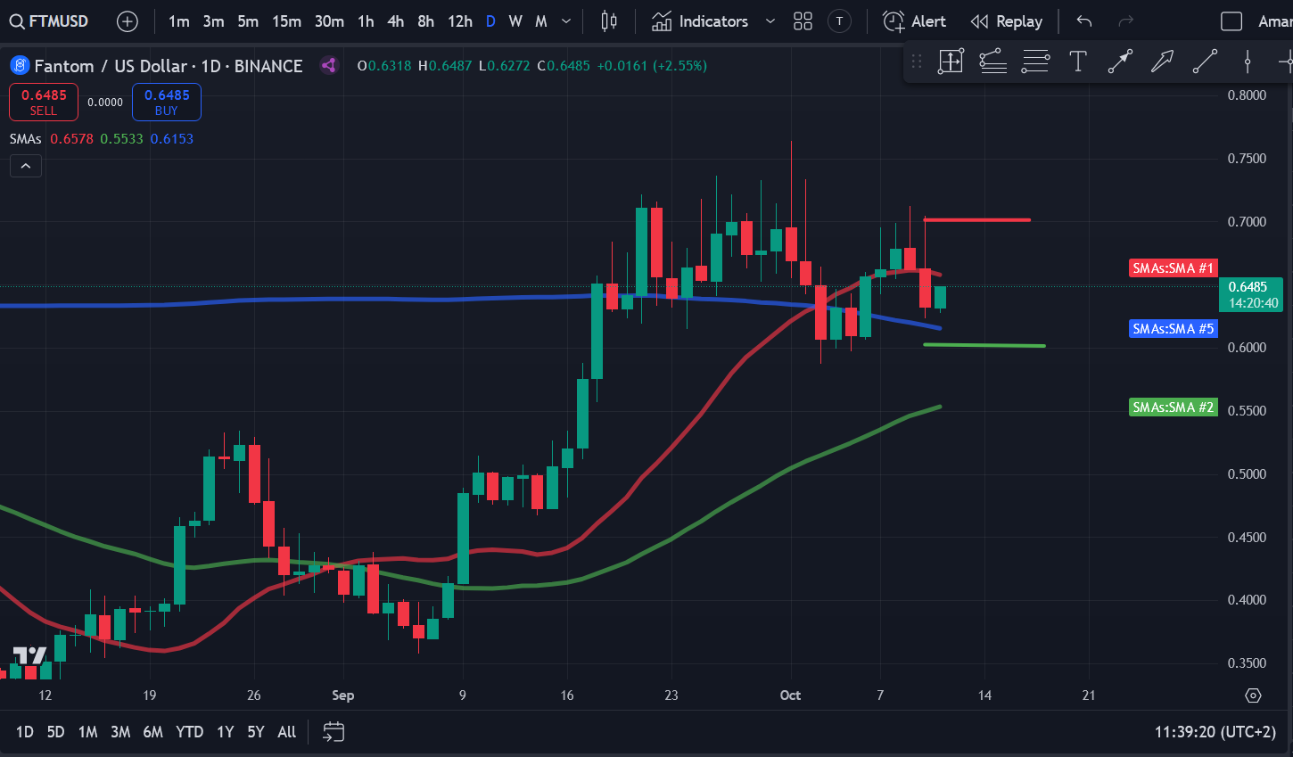The image size is (1293, 757).
Task: Set chart range to 5Y
Action: coord(256,732)
